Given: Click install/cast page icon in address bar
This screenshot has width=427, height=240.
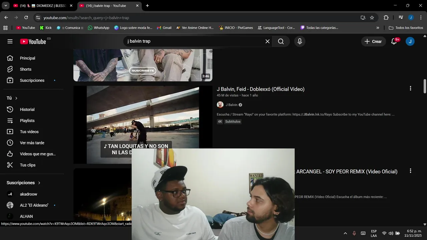Looking at the screenshot, I should (x=363, y=18).
